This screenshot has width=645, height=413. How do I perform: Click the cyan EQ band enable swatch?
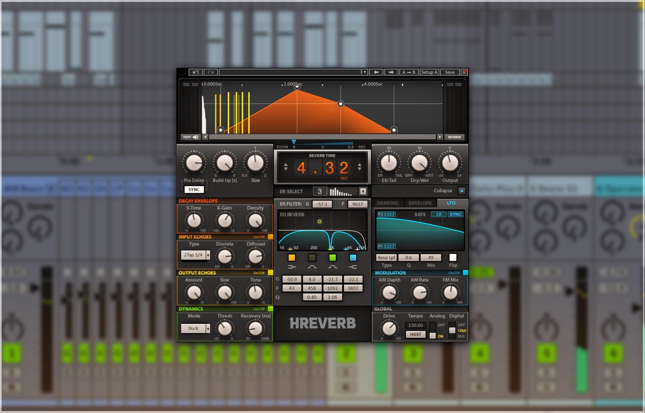click(x=353, y=258)
